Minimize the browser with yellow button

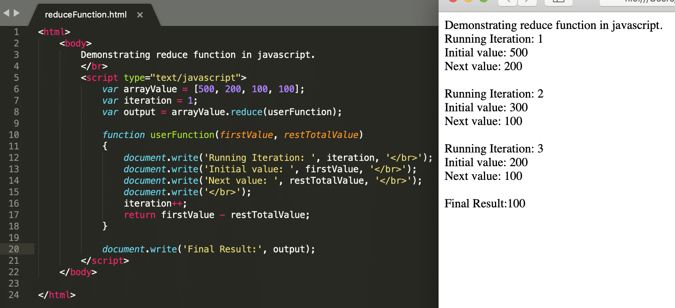click(468, 1)
